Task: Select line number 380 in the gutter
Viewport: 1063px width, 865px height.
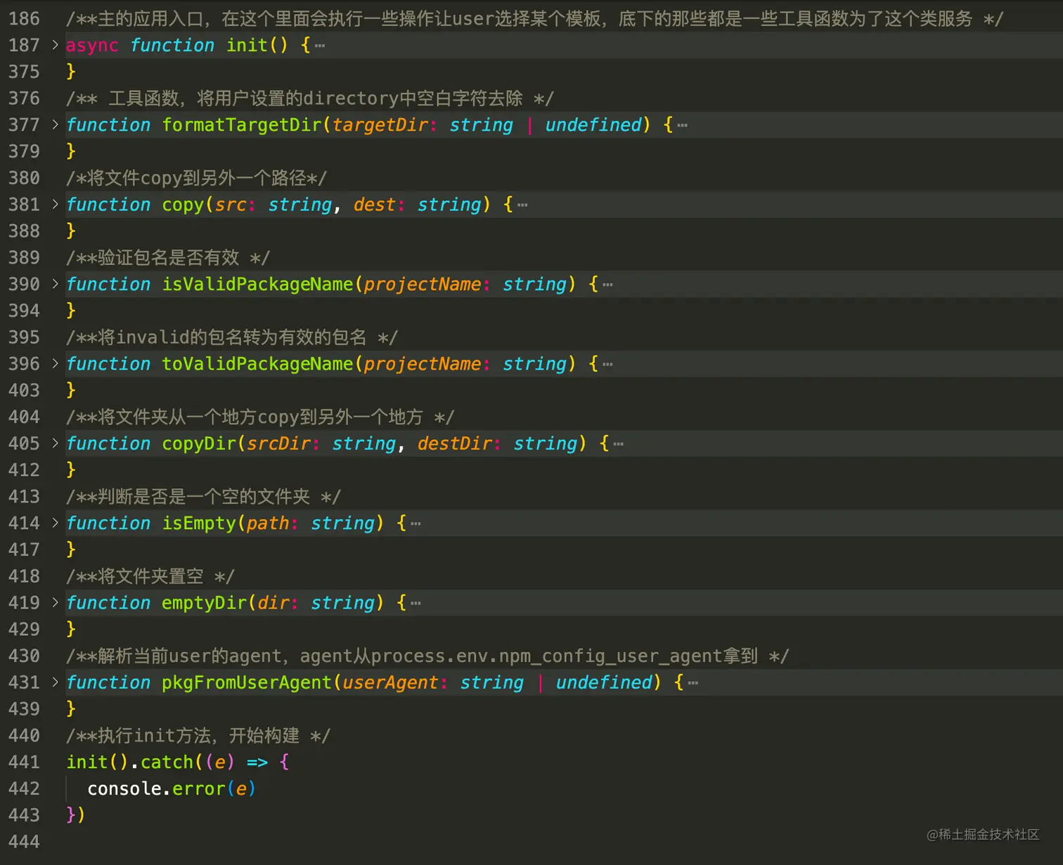Action: pos(24,178)
